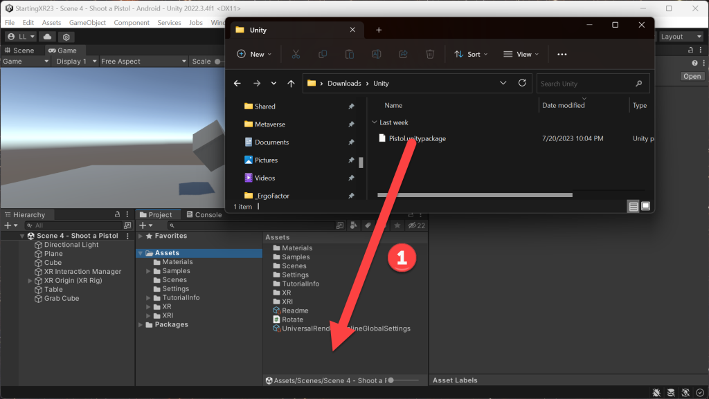Go forward in File Explorer navigation
Screen dimensions: 709x399
tap(257, 84)
